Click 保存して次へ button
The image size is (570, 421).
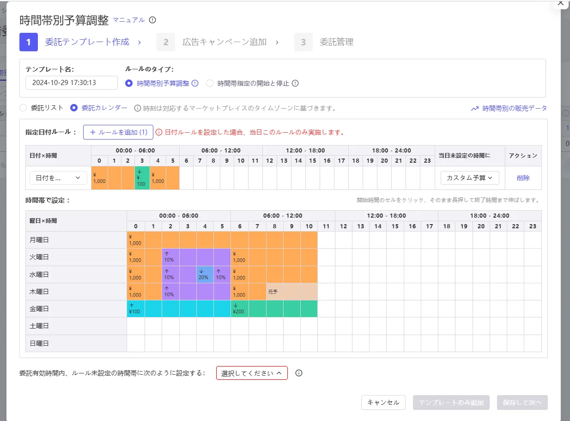(522, 403)
